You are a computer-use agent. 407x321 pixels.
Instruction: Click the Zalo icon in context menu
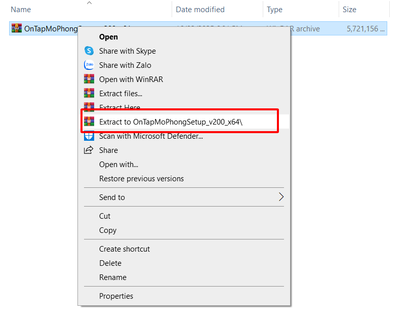point(89,65)
